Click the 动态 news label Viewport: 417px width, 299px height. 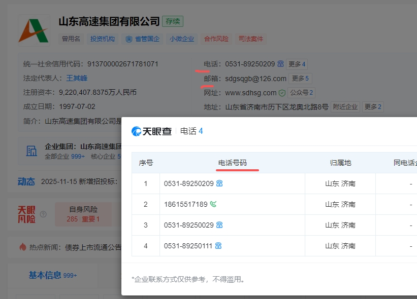26,181
